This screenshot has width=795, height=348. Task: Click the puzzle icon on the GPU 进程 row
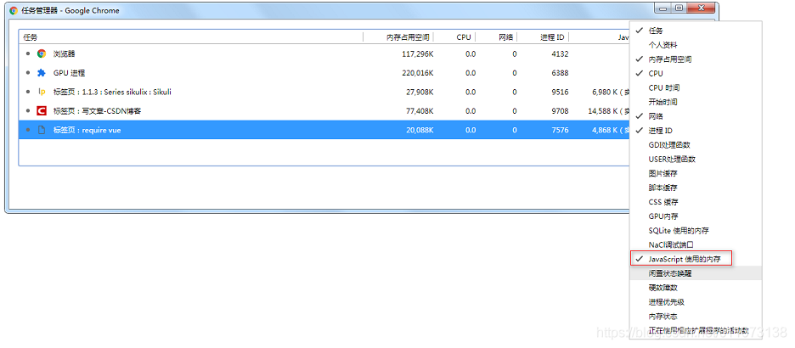[42, 73]
